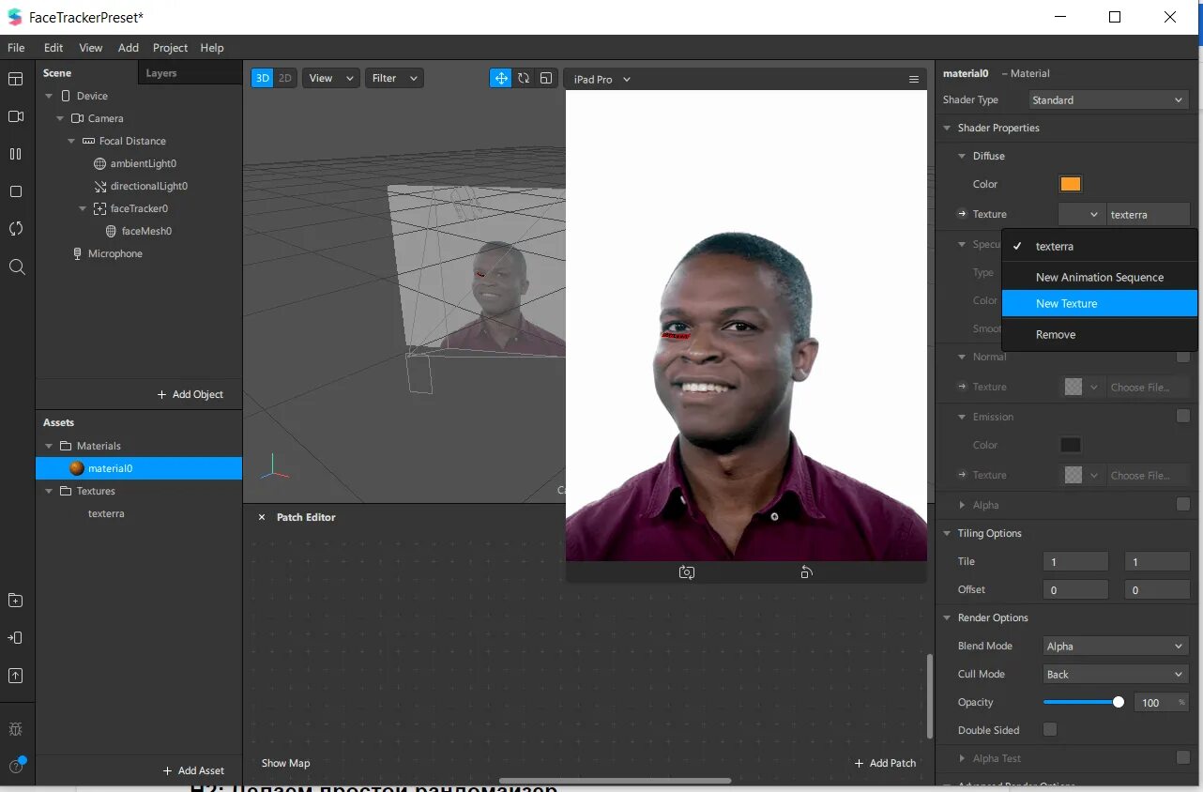Image resolution: width=1203 pixels, height=792 pixels.
Task: Click the export upload icon in left sidebar
Action: (x=16, y=676)
